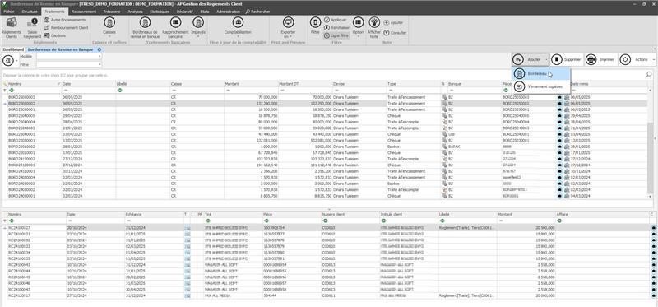
Task: Click the Saisie Règlement icon
Action: tap(32, 23)
